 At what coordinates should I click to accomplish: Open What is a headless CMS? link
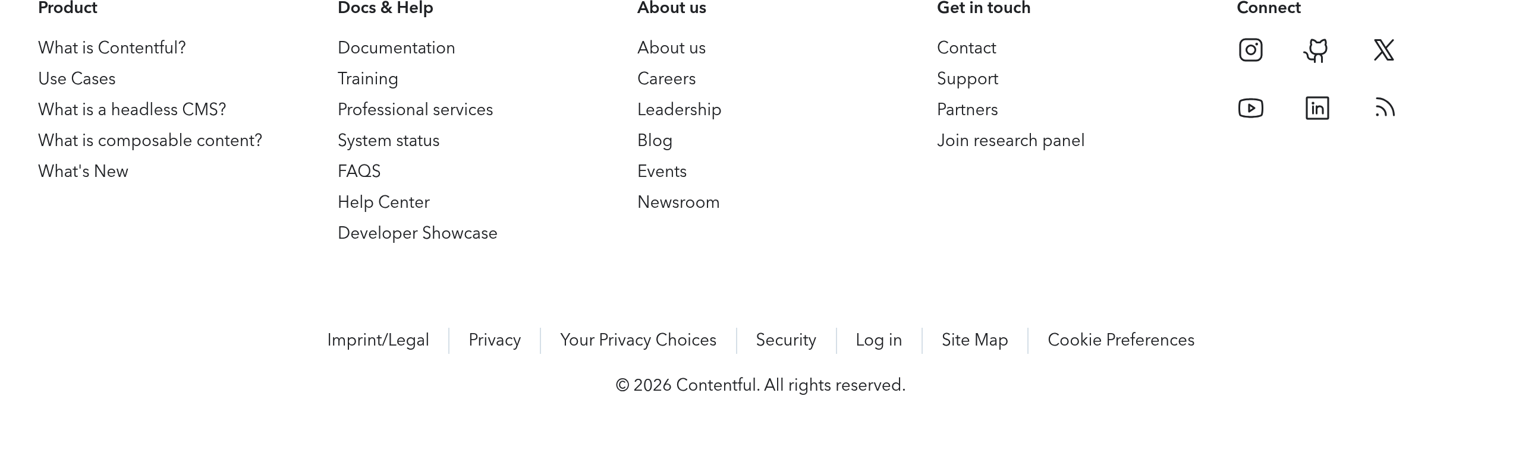click(132, 110)
